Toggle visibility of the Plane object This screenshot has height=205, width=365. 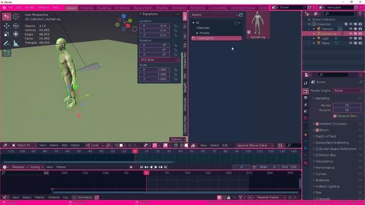pos(351,43)
